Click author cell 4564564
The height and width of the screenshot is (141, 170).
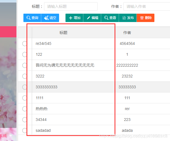127,43
